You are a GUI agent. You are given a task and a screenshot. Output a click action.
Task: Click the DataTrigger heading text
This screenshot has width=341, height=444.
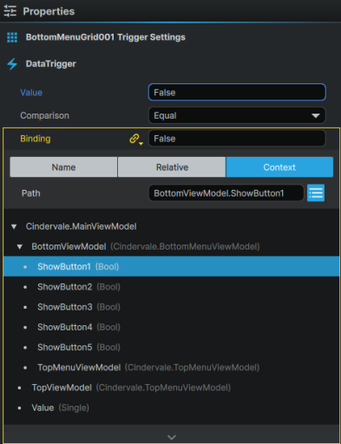[x=51, y=64]
